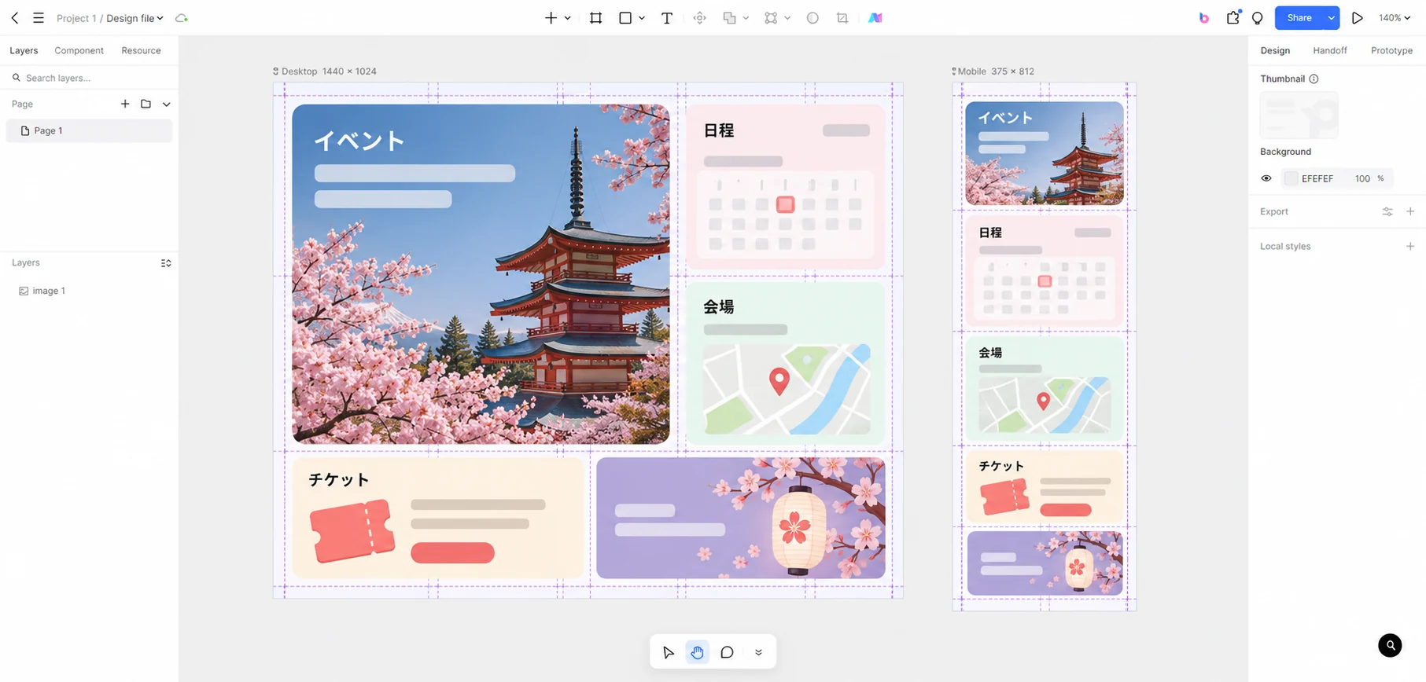
Task: Switch to the Prototype tab
Action: [x=1391, y=50]
